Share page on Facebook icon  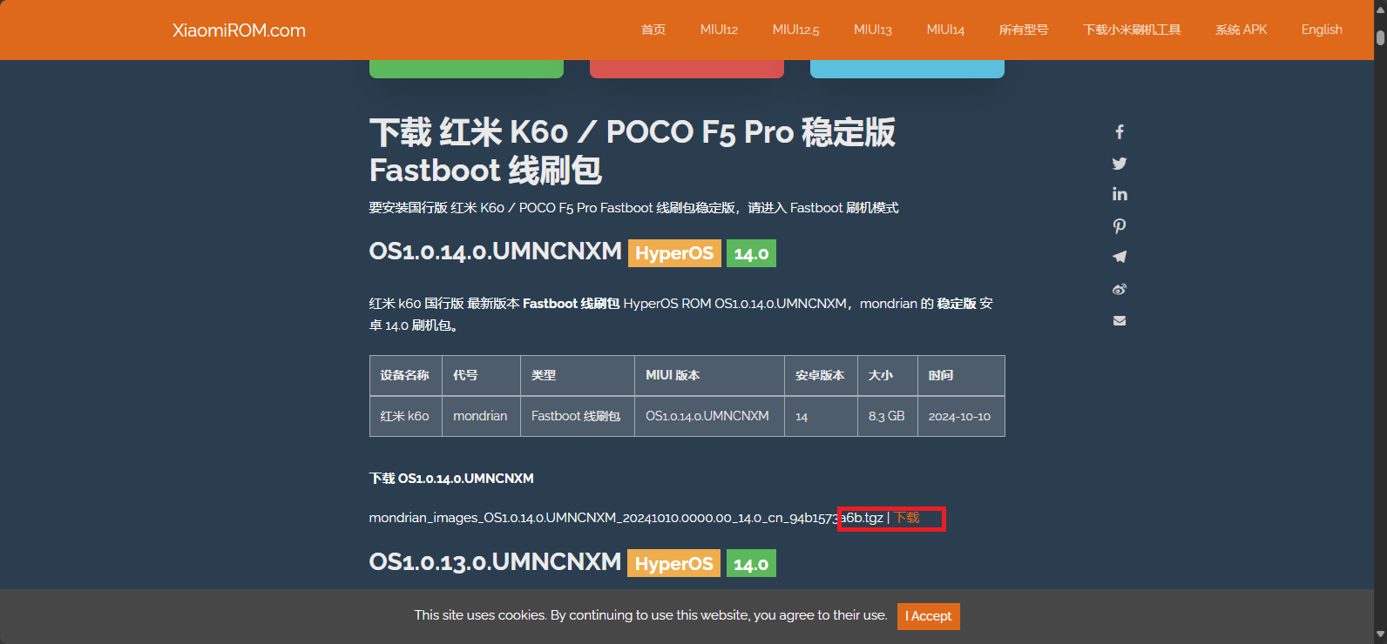point(1120,132)
